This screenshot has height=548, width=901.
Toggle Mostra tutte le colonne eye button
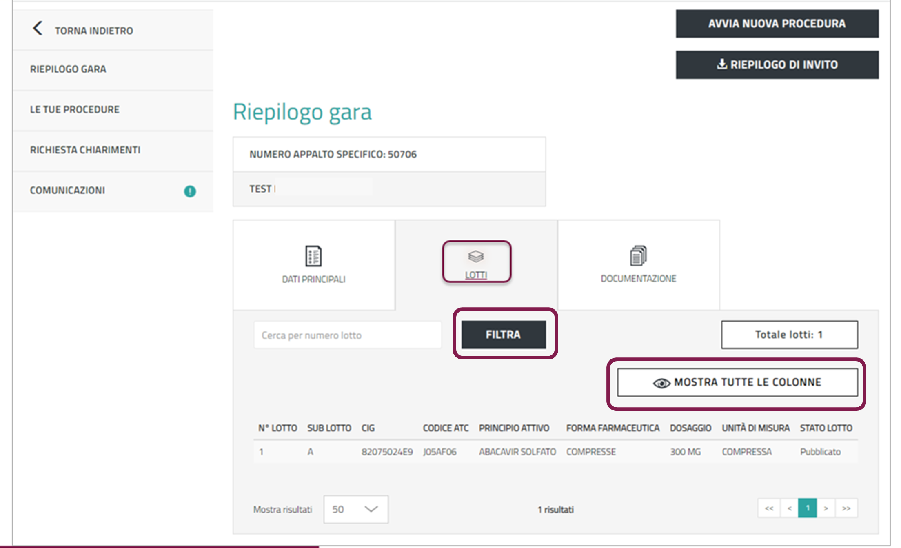coord(737,382)
